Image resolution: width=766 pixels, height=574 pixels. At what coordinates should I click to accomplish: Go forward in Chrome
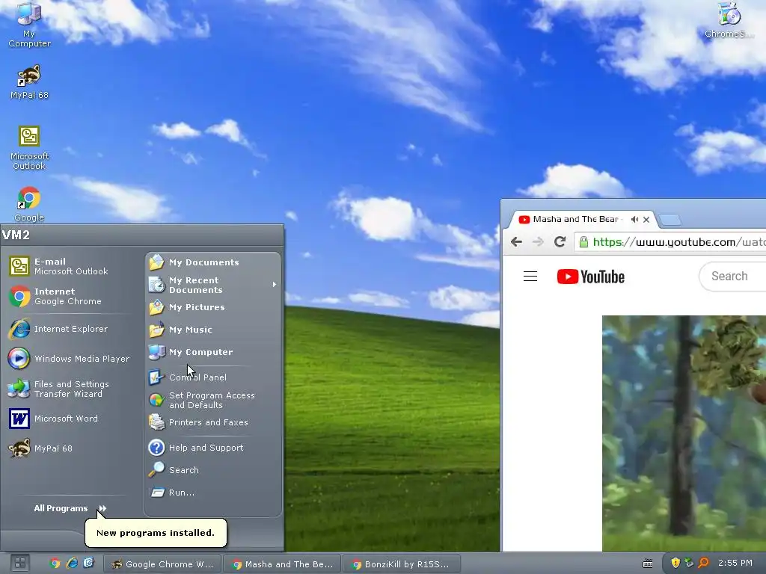538,241
